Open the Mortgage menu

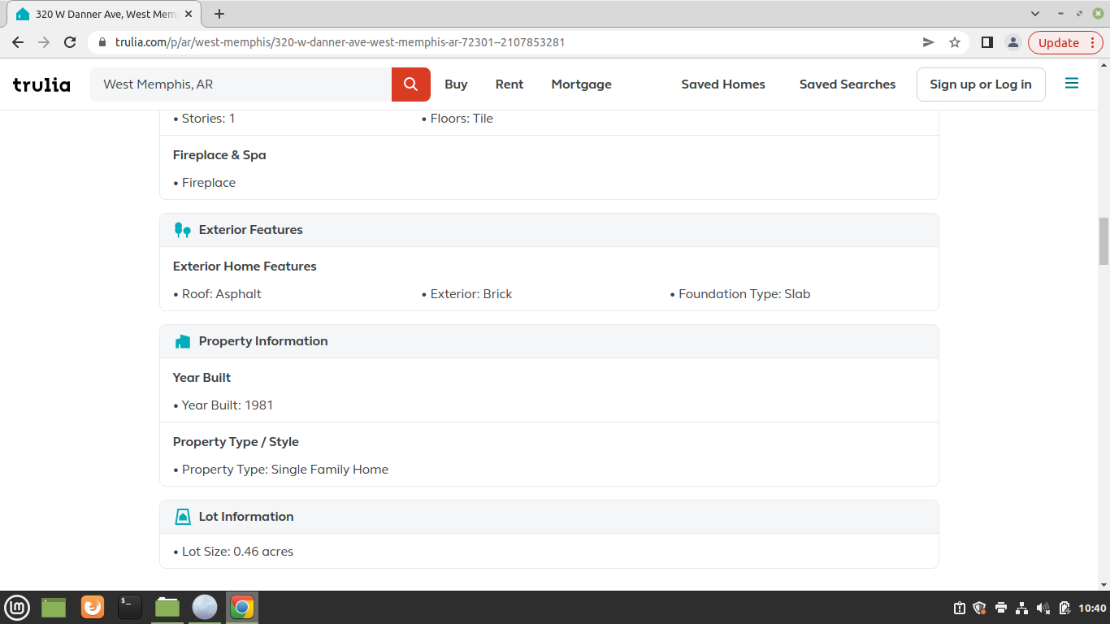point(581,84)
